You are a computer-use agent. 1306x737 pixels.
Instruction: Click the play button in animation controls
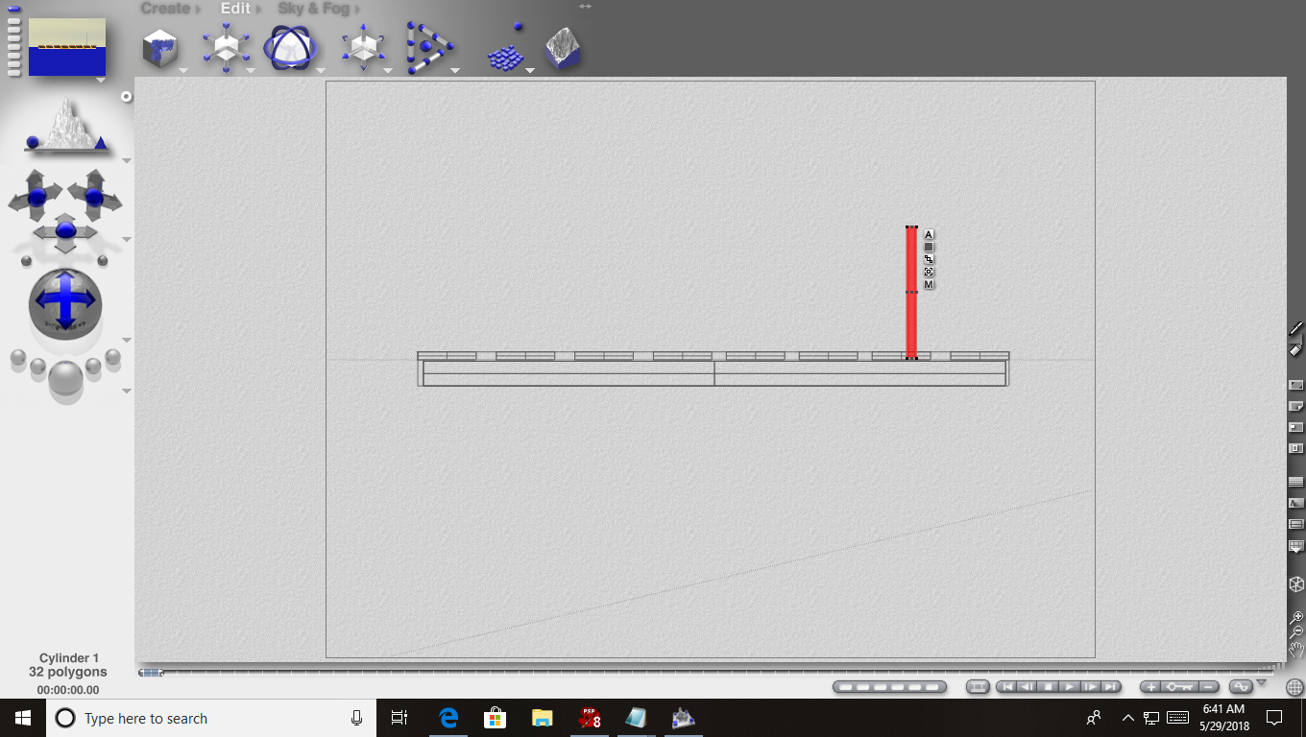click(x=1069, y=687)
